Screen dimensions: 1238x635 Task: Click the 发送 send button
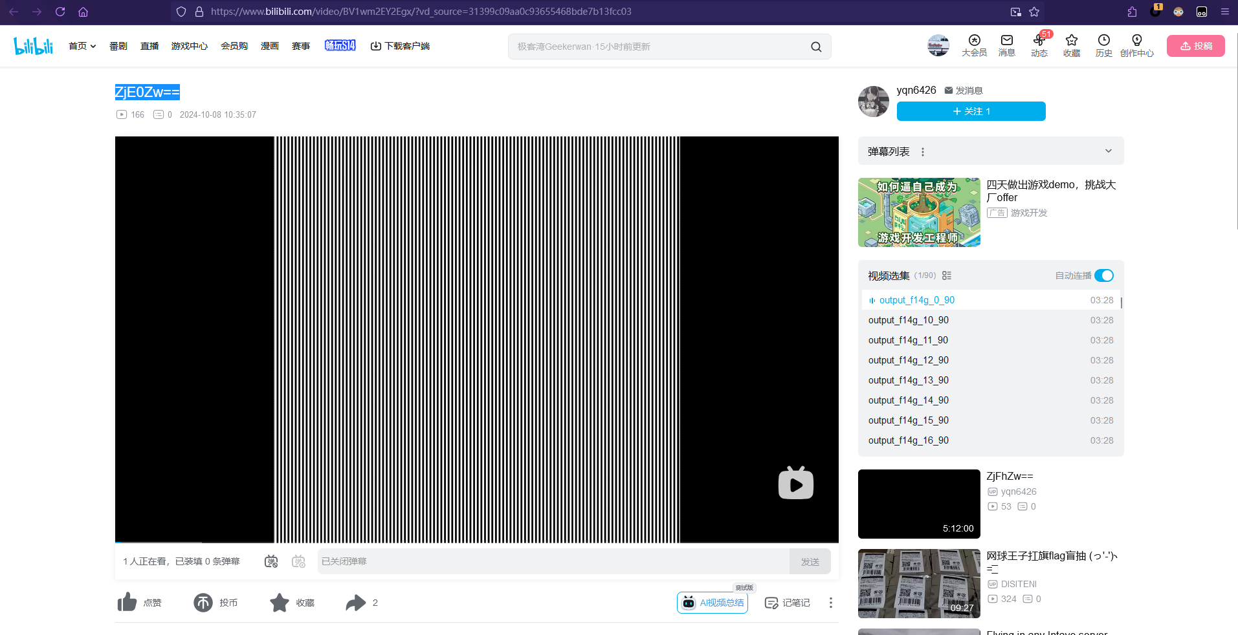(810, 561)
